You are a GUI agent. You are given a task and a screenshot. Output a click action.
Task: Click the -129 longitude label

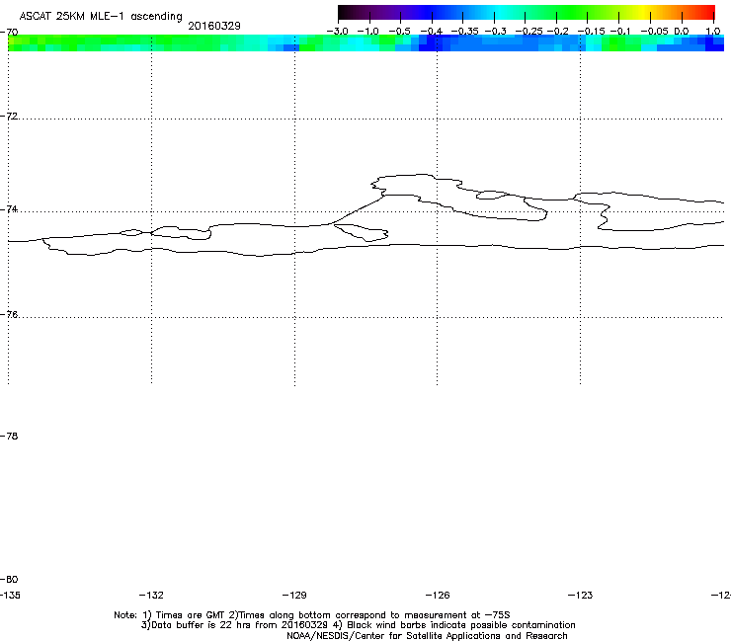pos(294,595)
